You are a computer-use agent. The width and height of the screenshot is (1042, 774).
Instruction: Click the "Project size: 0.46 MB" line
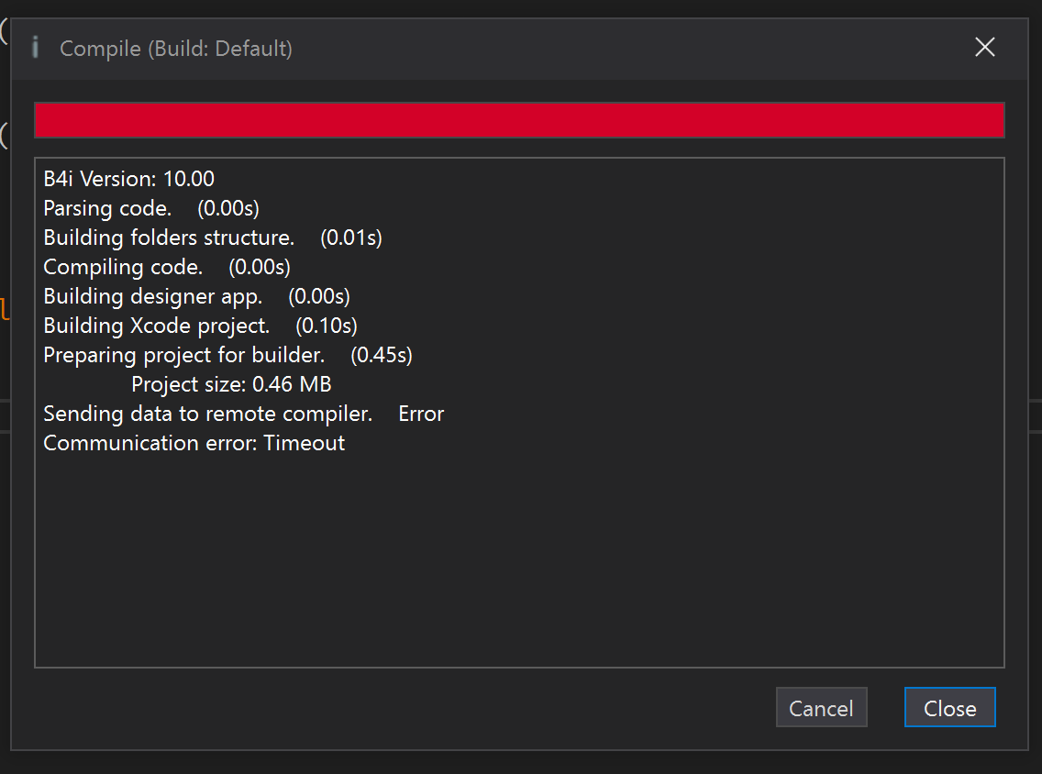(x=231, y=384)
